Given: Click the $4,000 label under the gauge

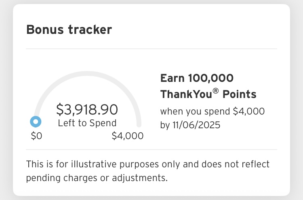Looking at the screenshot, I should pos(127,136).
